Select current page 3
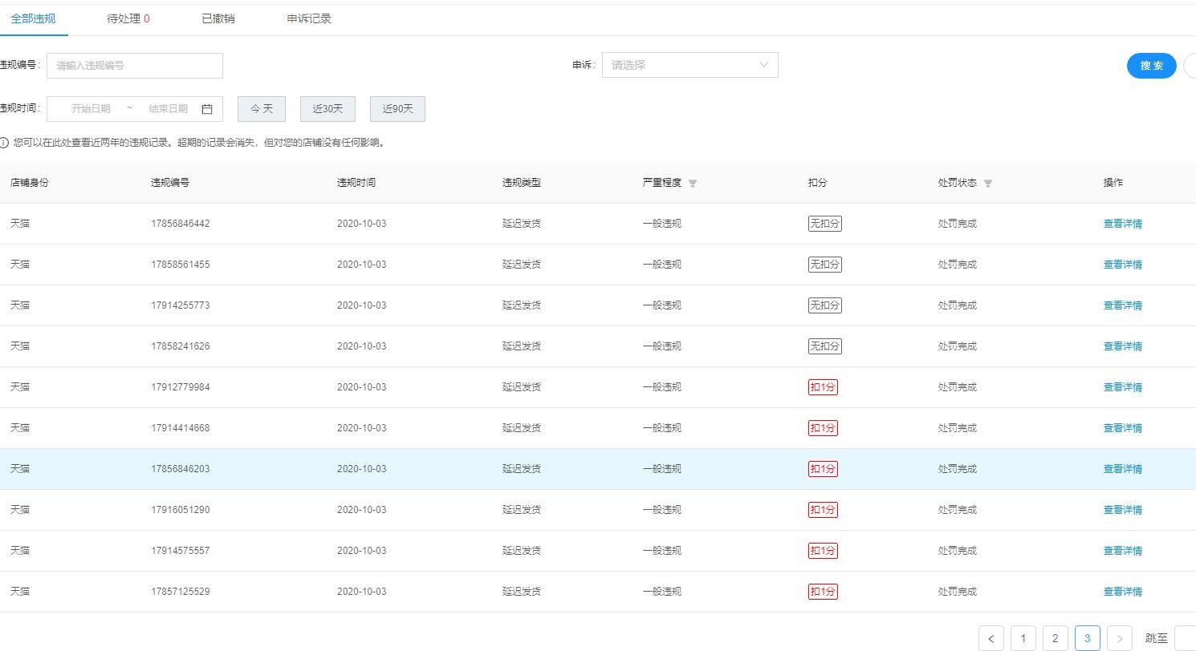The image size is (1196, 651). coord(1088,638)
